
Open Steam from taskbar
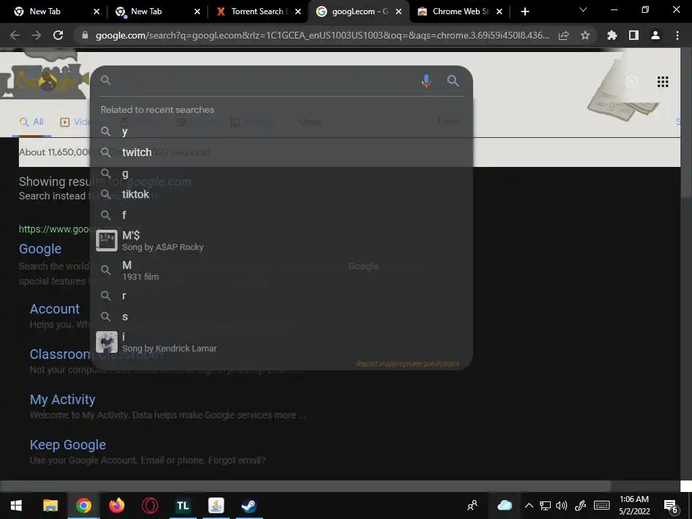pos(249,505)
